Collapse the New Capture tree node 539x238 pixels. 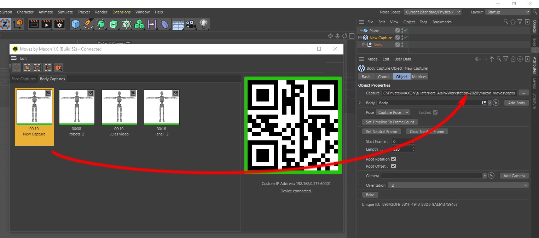[x=360, y=38]
